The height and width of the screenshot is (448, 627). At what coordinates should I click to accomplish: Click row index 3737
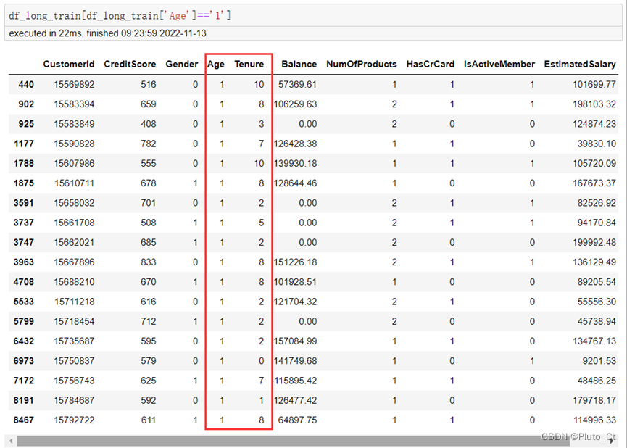[x=24, y=223]
